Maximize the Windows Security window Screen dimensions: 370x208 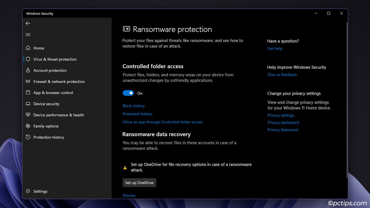[x=329, y=13]
